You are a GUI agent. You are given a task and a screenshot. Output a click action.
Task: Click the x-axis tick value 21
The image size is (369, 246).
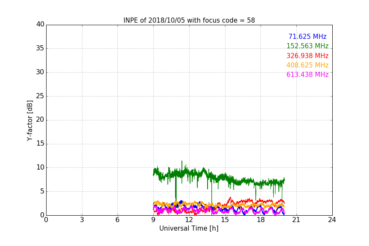click(x=296, y=220)
